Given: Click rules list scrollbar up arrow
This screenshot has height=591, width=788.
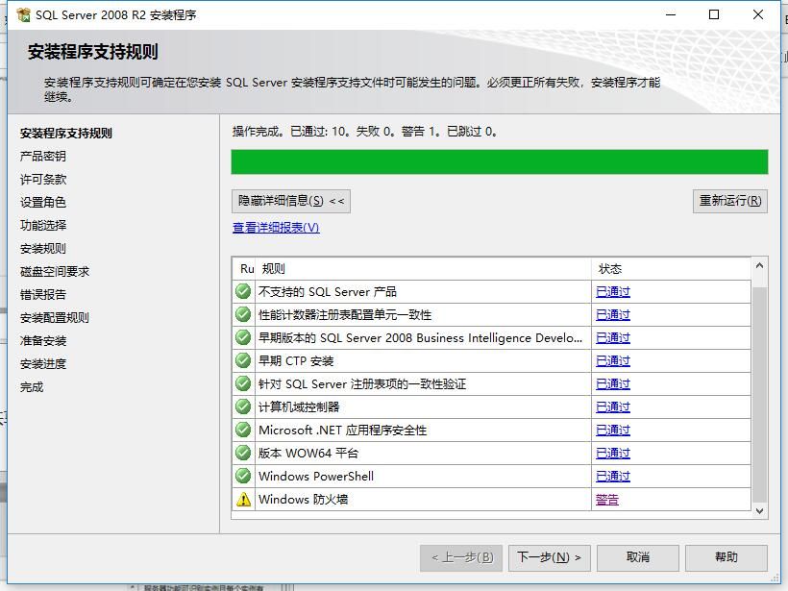Looking at the screenshot, I should click(x=759, y=266).
